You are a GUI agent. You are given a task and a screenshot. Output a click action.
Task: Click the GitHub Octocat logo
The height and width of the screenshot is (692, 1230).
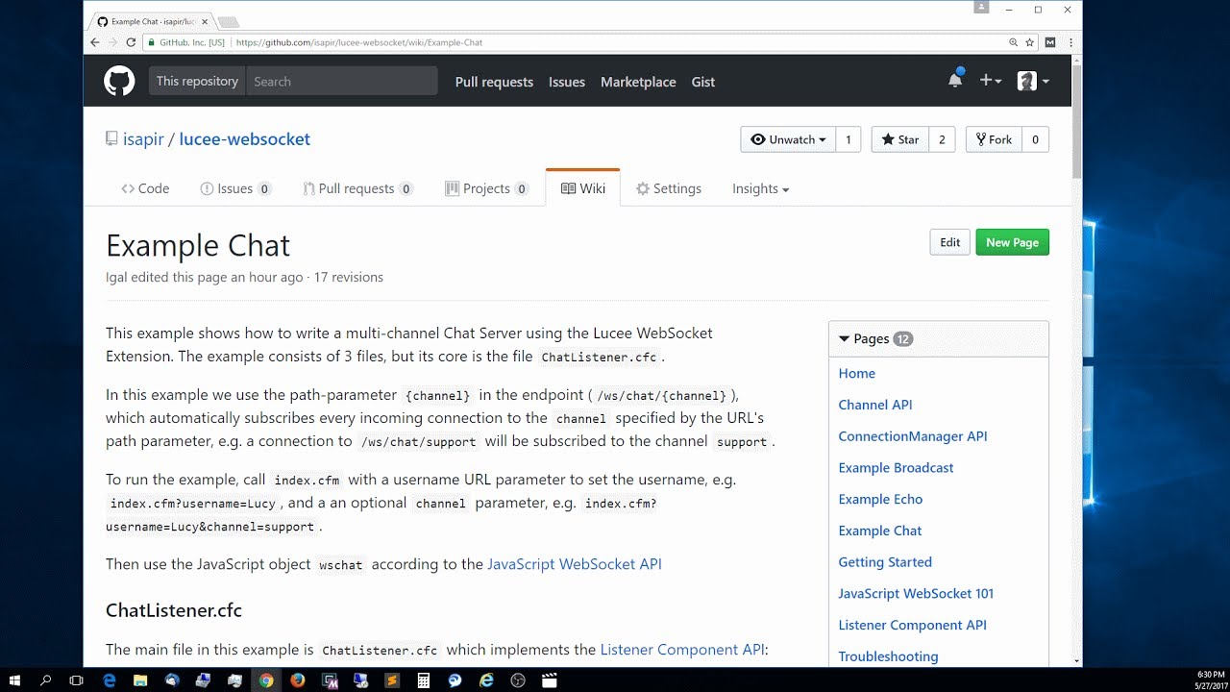[119, 82]
